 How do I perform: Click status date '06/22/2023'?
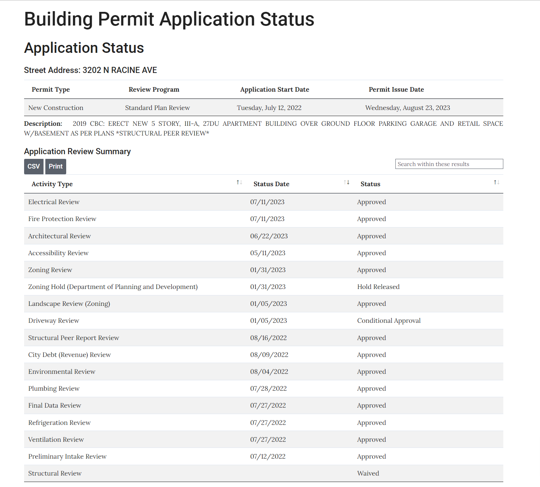[x=269, y=236]
